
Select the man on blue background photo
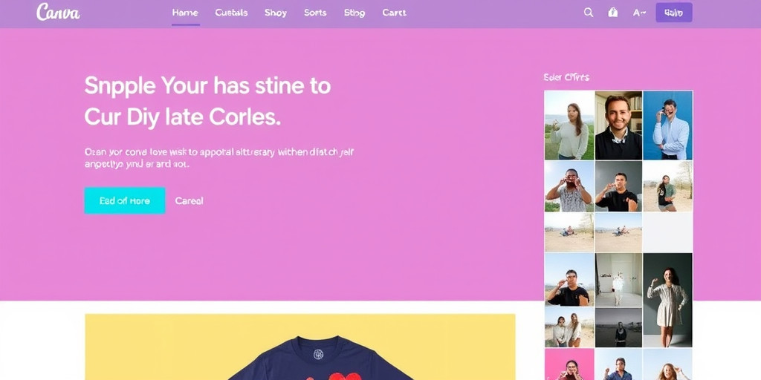668,125
